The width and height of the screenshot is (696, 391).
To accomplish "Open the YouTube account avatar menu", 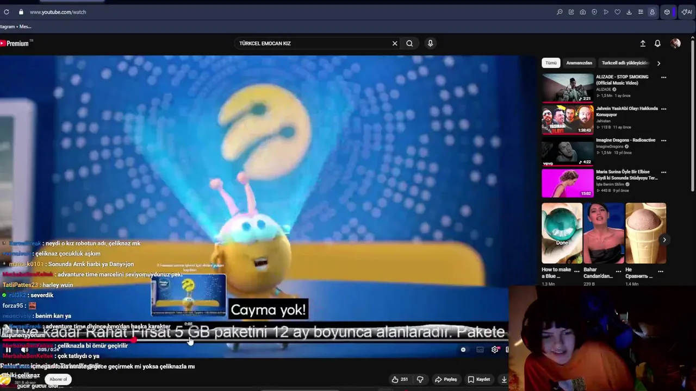I will [675, 43].
